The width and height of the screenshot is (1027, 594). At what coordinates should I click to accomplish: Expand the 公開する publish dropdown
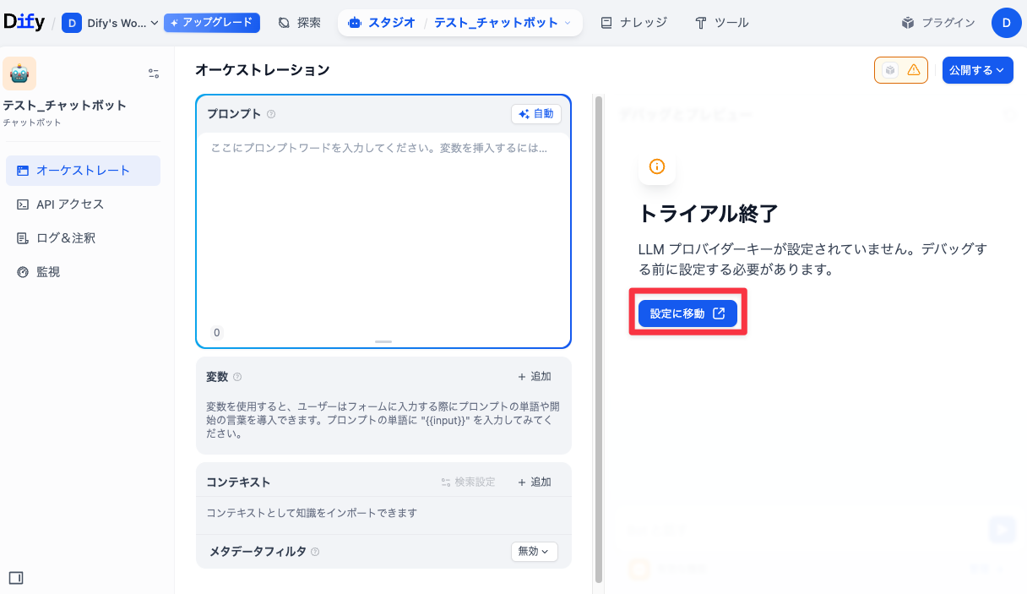pyautogui.click(x=977, y=70)
